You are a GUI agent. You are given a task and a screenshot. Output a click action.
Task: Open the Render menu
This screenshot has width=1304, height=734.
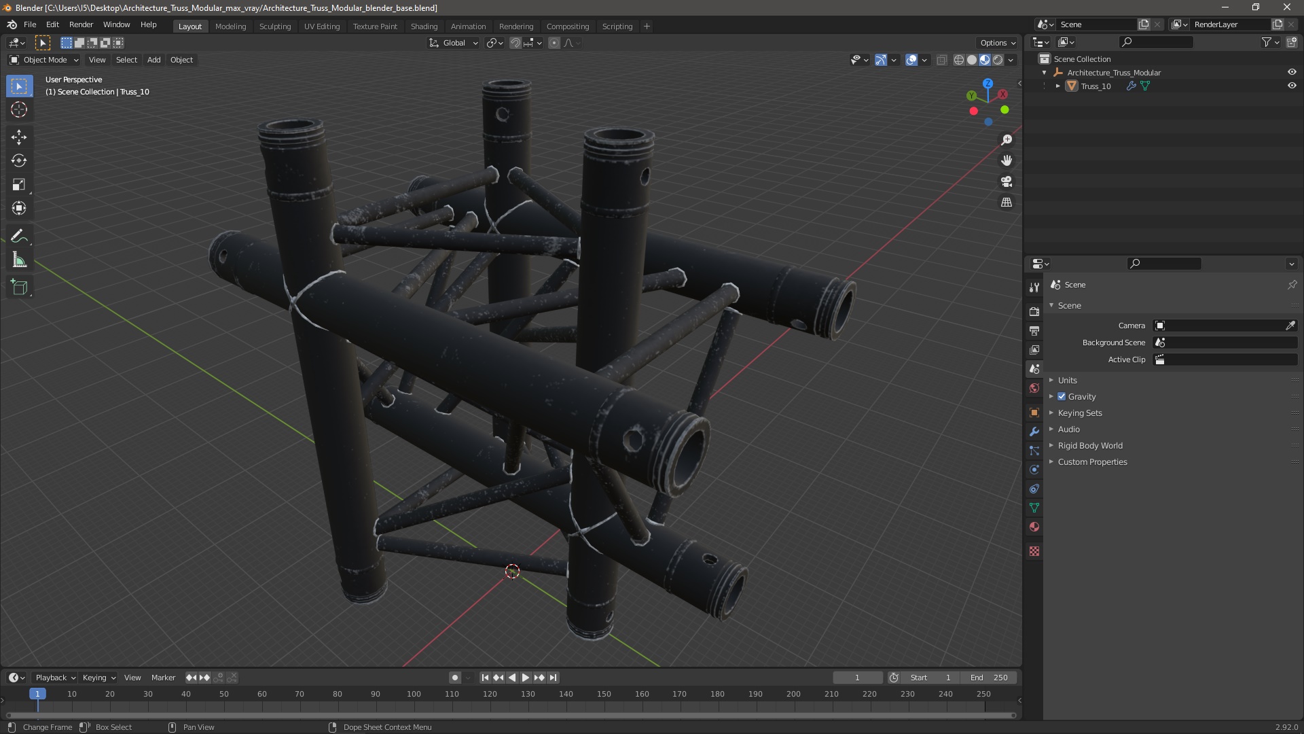tap(81, 24)
